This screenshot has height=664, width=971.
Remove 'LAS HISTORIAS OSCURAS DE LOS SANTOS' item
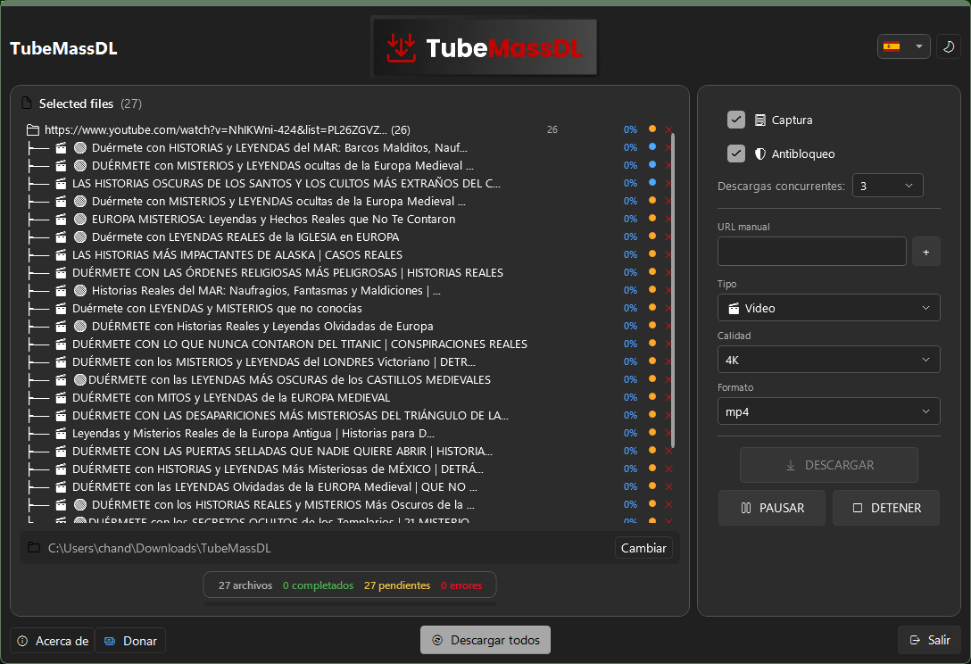pos(668,183)
